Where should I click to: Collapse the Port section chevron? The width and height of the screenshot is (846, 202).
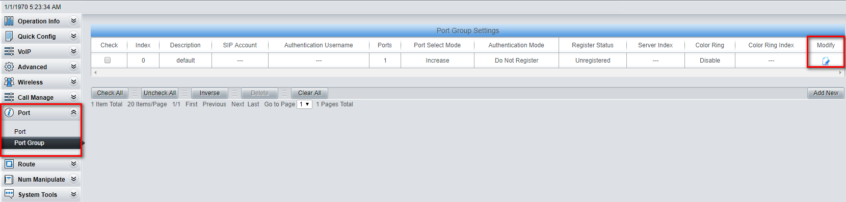73,112
